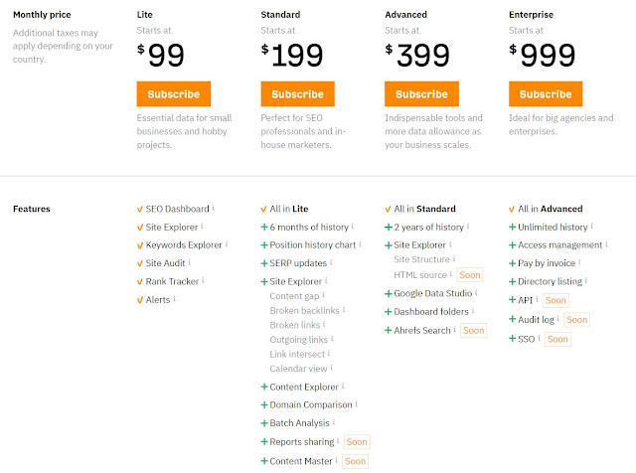Click Soon badge next to API
The width and height of the screenshot is (636, 473).
556,300
